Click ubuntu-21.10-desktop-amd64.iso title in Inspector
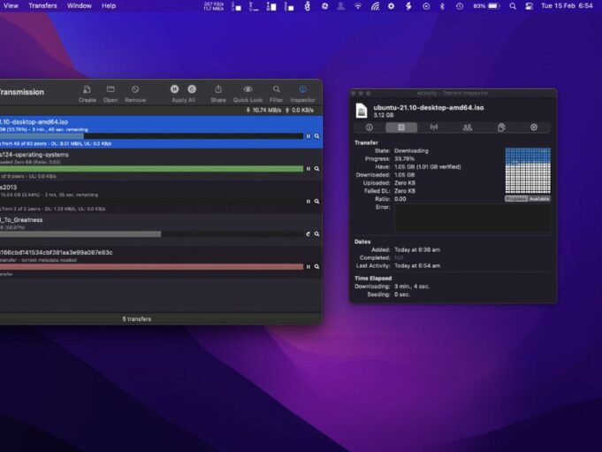The image size is (602, 452). tap(429, 108)
